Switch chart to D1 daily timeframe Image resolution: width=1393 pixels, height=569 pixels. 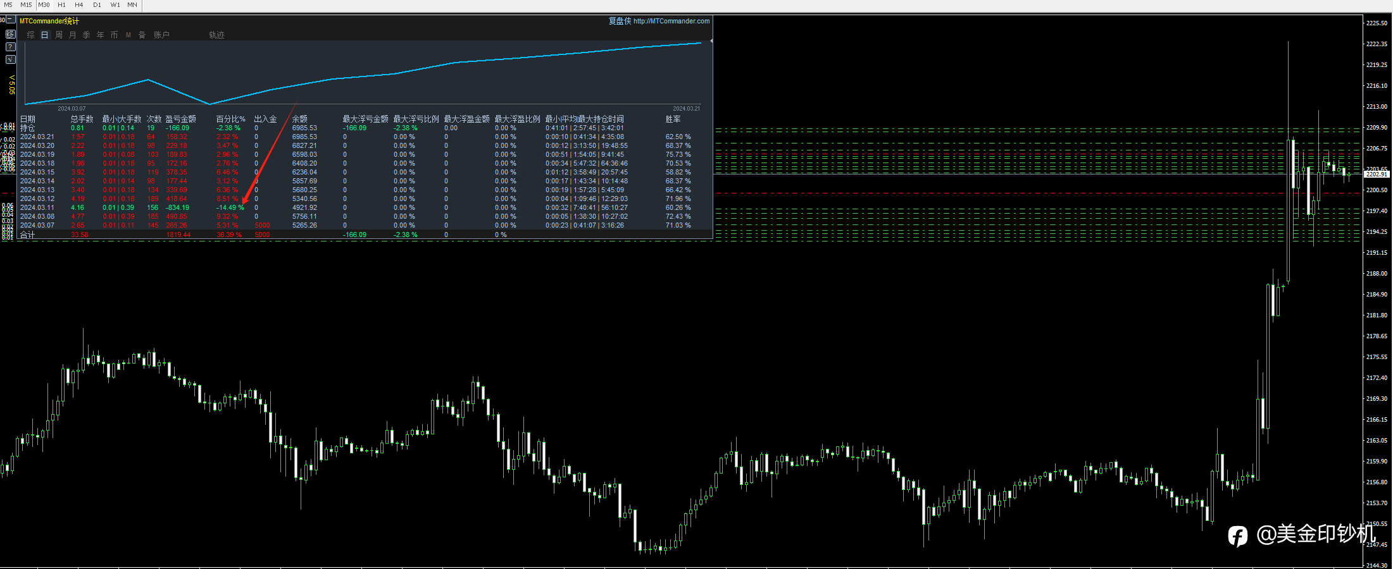(x=97, y=5)
